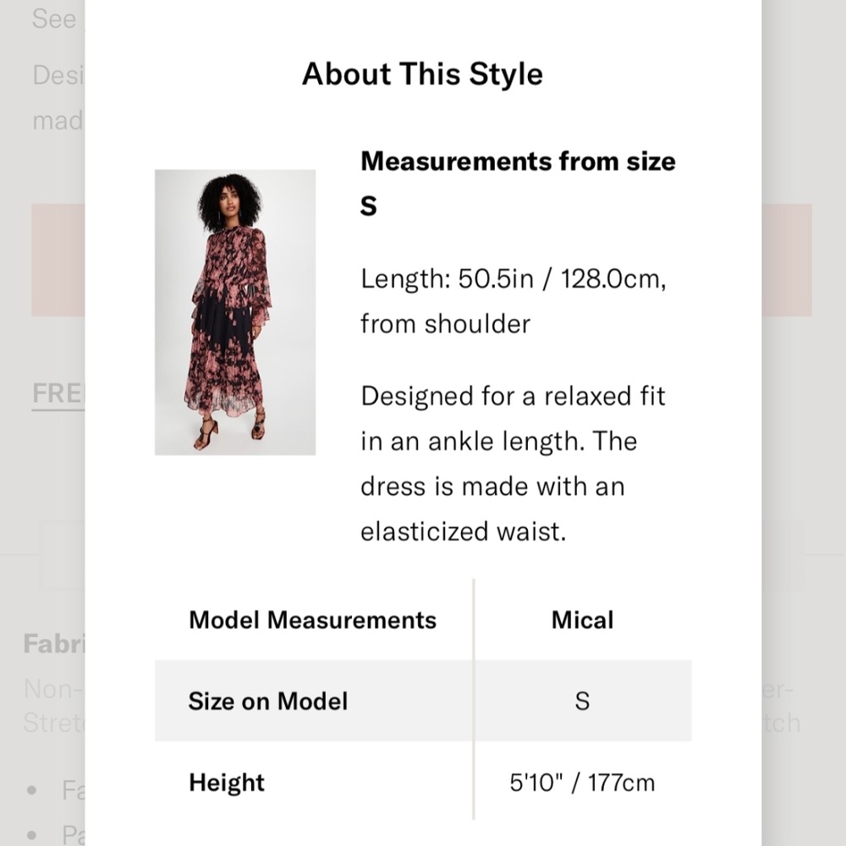Image resolution: width=846 pixels, height=846 pixels.
Task: Click the model dress thumbnail image
Action: [234, 312]
